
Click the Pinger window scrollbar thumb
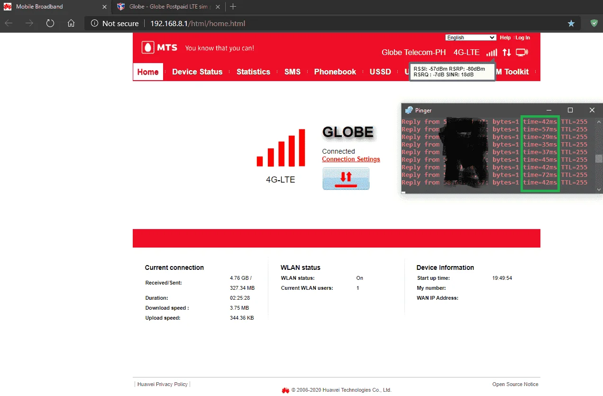(x=599, y=158)
